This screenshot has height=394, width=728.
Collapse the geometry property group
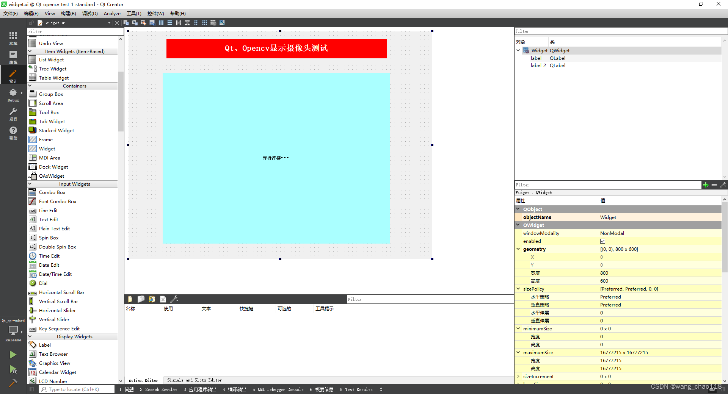click(518, 249)
